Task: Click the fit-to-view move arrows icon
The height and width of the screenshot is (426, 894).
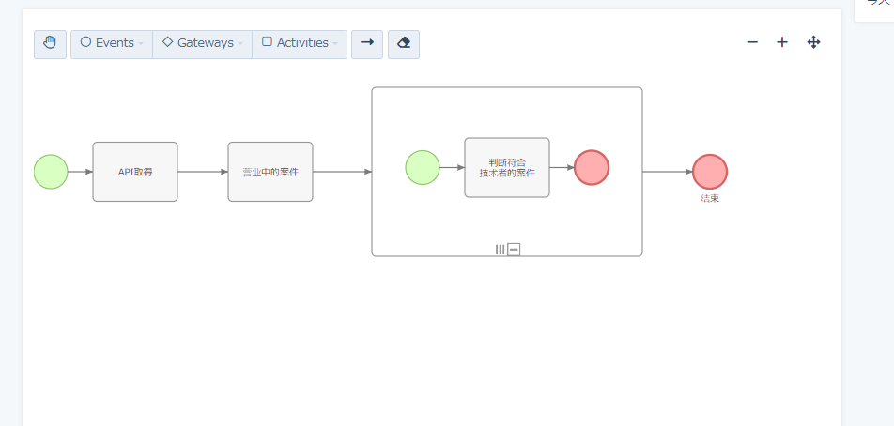Action: point(814,42)
